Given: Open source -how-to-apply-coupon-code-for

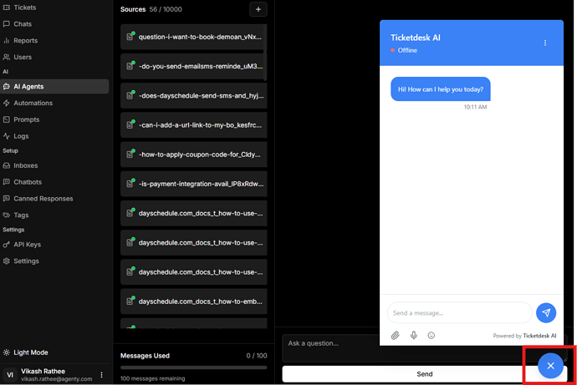Looking at the screenshot, I should (193, 155).
